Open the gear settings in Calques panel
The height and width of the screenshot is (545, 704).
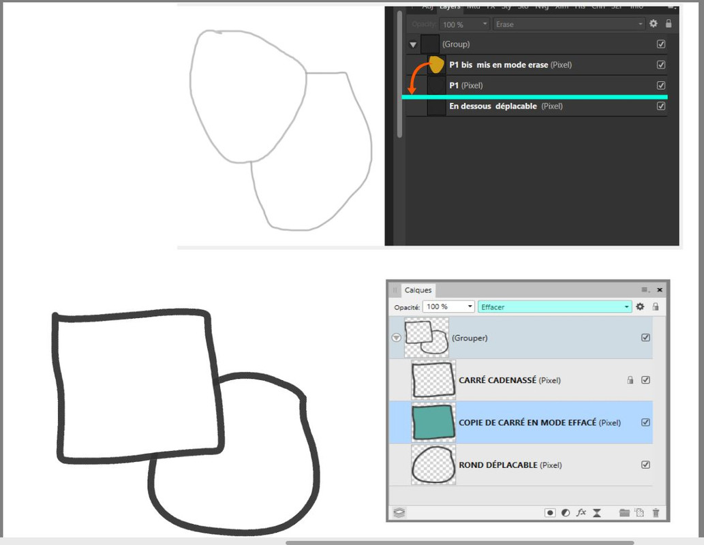(640, 307)
